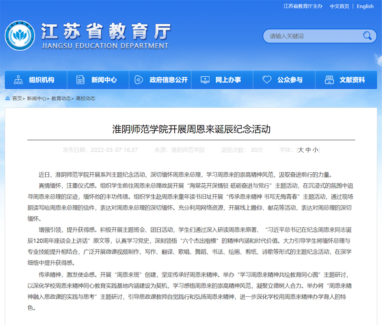Viewport: 382px width, 325px height.
Task: Click the view count 30次
Action: [257, 150]
